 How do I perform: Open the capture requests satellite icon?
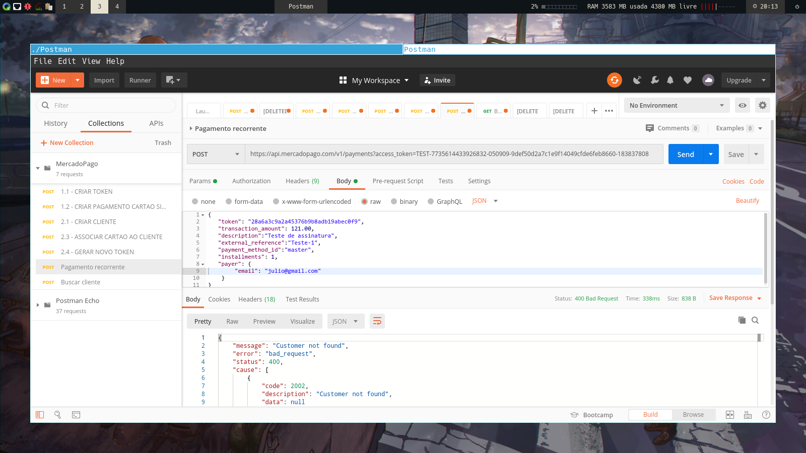[x=637, y=80]
